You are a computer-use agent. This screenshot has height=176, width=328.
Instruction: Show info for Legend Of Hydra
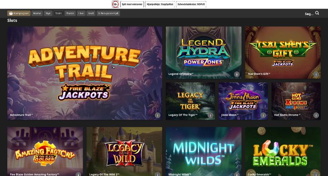[237, 74]
